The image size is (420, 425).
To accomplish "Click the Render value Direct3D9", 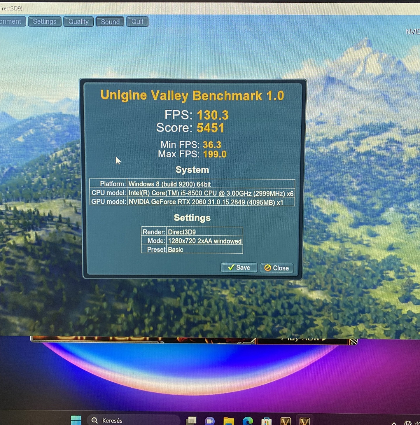I will [182, 232].
